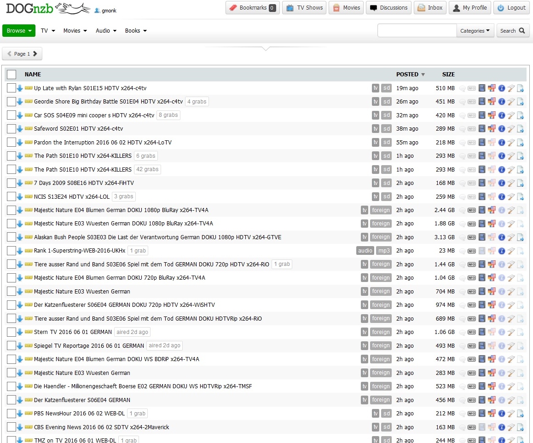Click the '42 grabs' badge

point(148,169)
